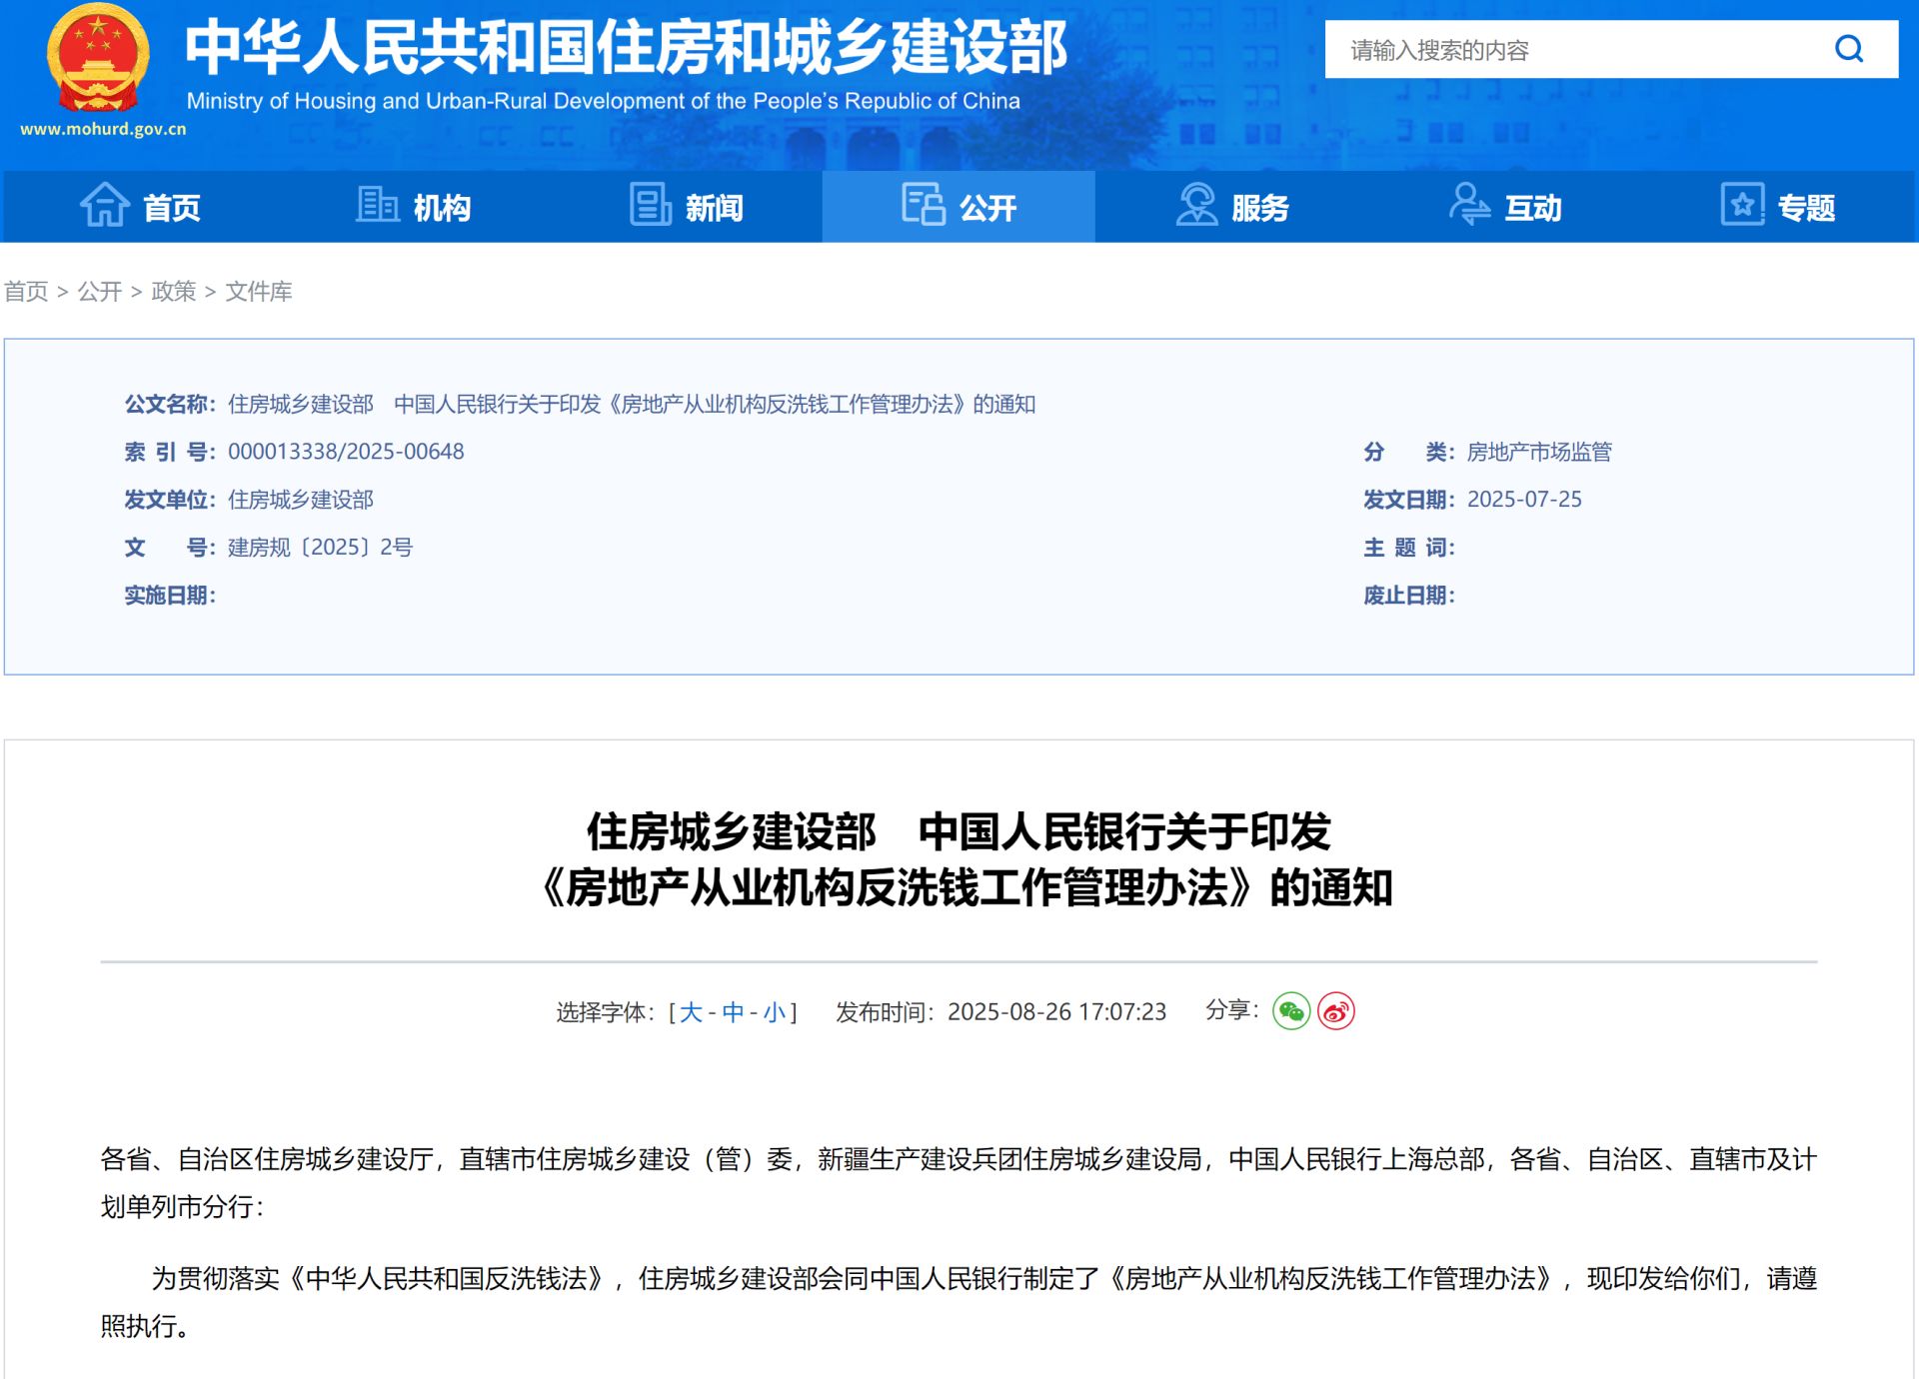This screenshot has width=1919, height=1379.
Task: Open 政策 in the breadcrumb
Action: (173, 291)
